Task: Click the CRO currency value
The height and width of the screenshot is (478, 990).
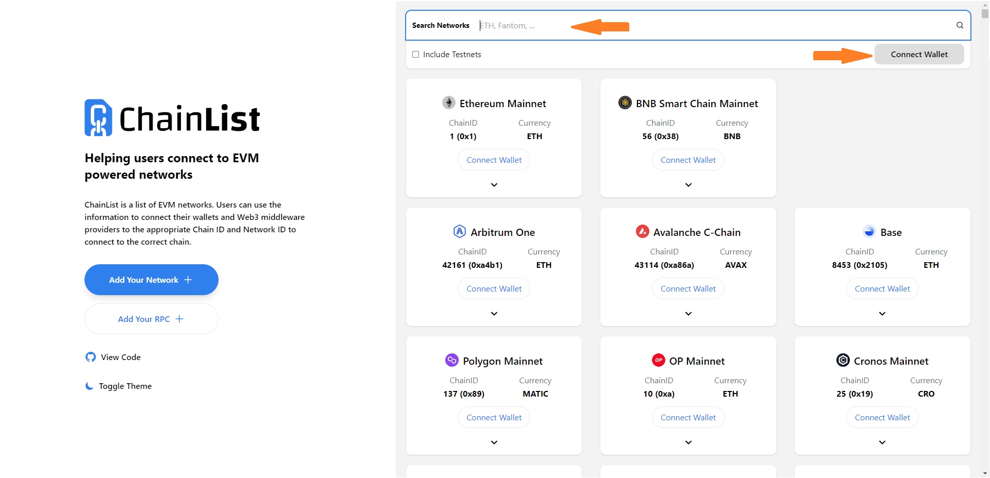Action: pos(926,394)
